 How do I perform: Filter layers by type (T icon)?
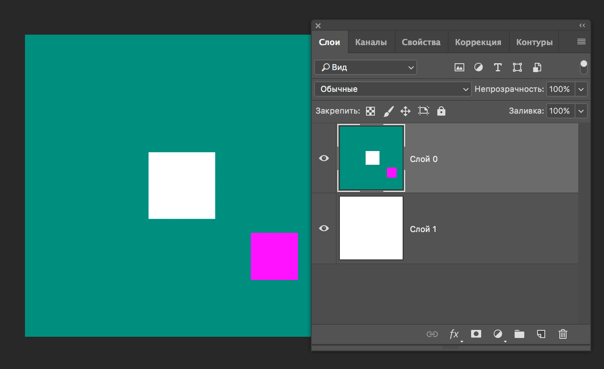coord(498,67)
